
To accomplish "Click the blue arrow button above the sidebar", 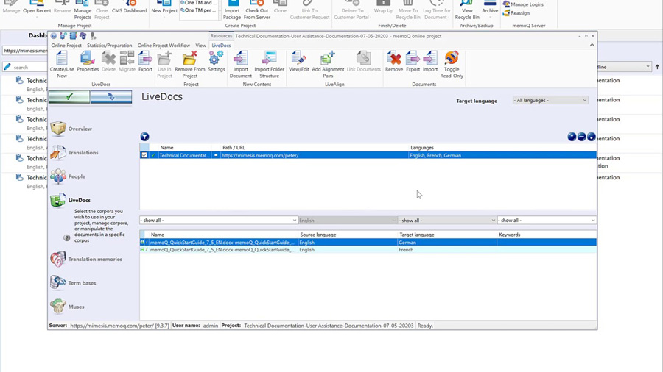I will coord(110,97).
